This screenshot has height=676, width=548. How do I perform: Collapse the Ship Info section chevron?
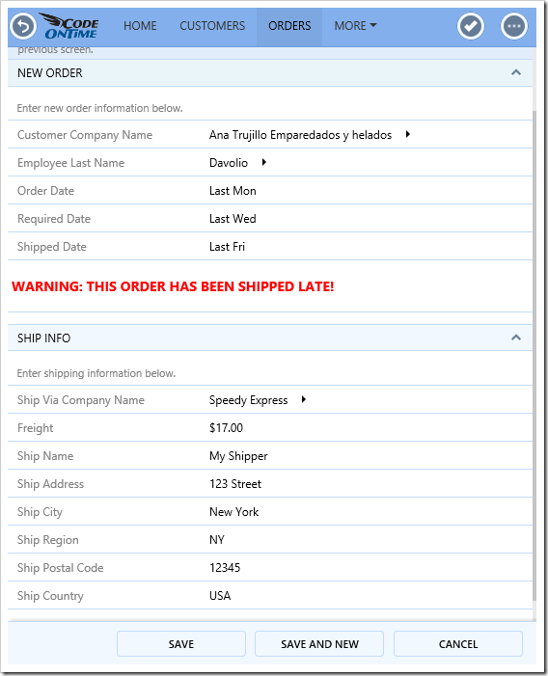coord(515,338)
